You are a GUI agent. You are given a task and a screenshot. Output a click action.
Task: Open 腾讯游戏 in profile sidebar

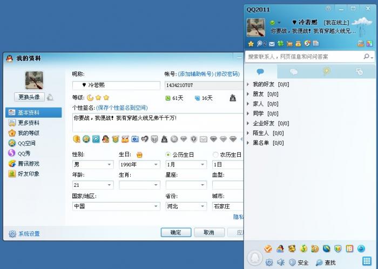(33, 164)
